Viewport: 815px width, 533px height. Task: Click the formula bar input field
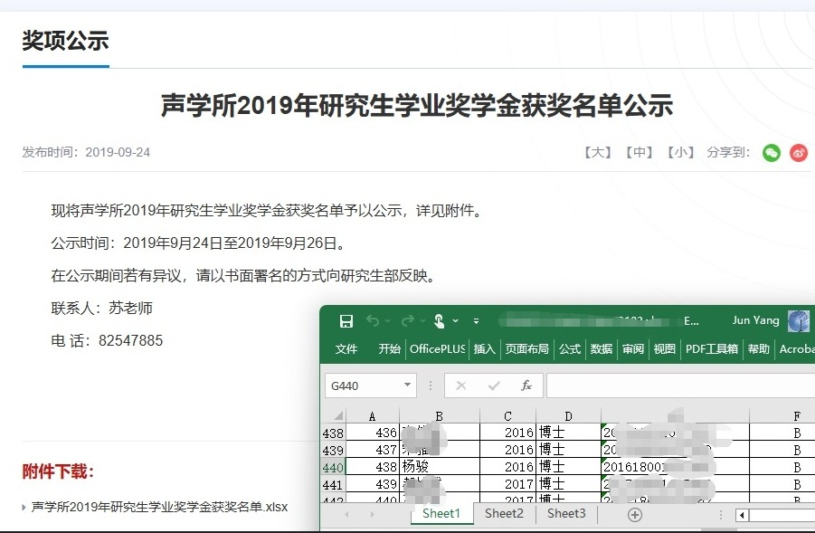coord(678,385)
